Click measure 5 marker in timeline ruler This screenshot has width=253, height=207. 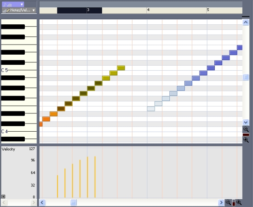pyautogui.click(x=208, y=10)
